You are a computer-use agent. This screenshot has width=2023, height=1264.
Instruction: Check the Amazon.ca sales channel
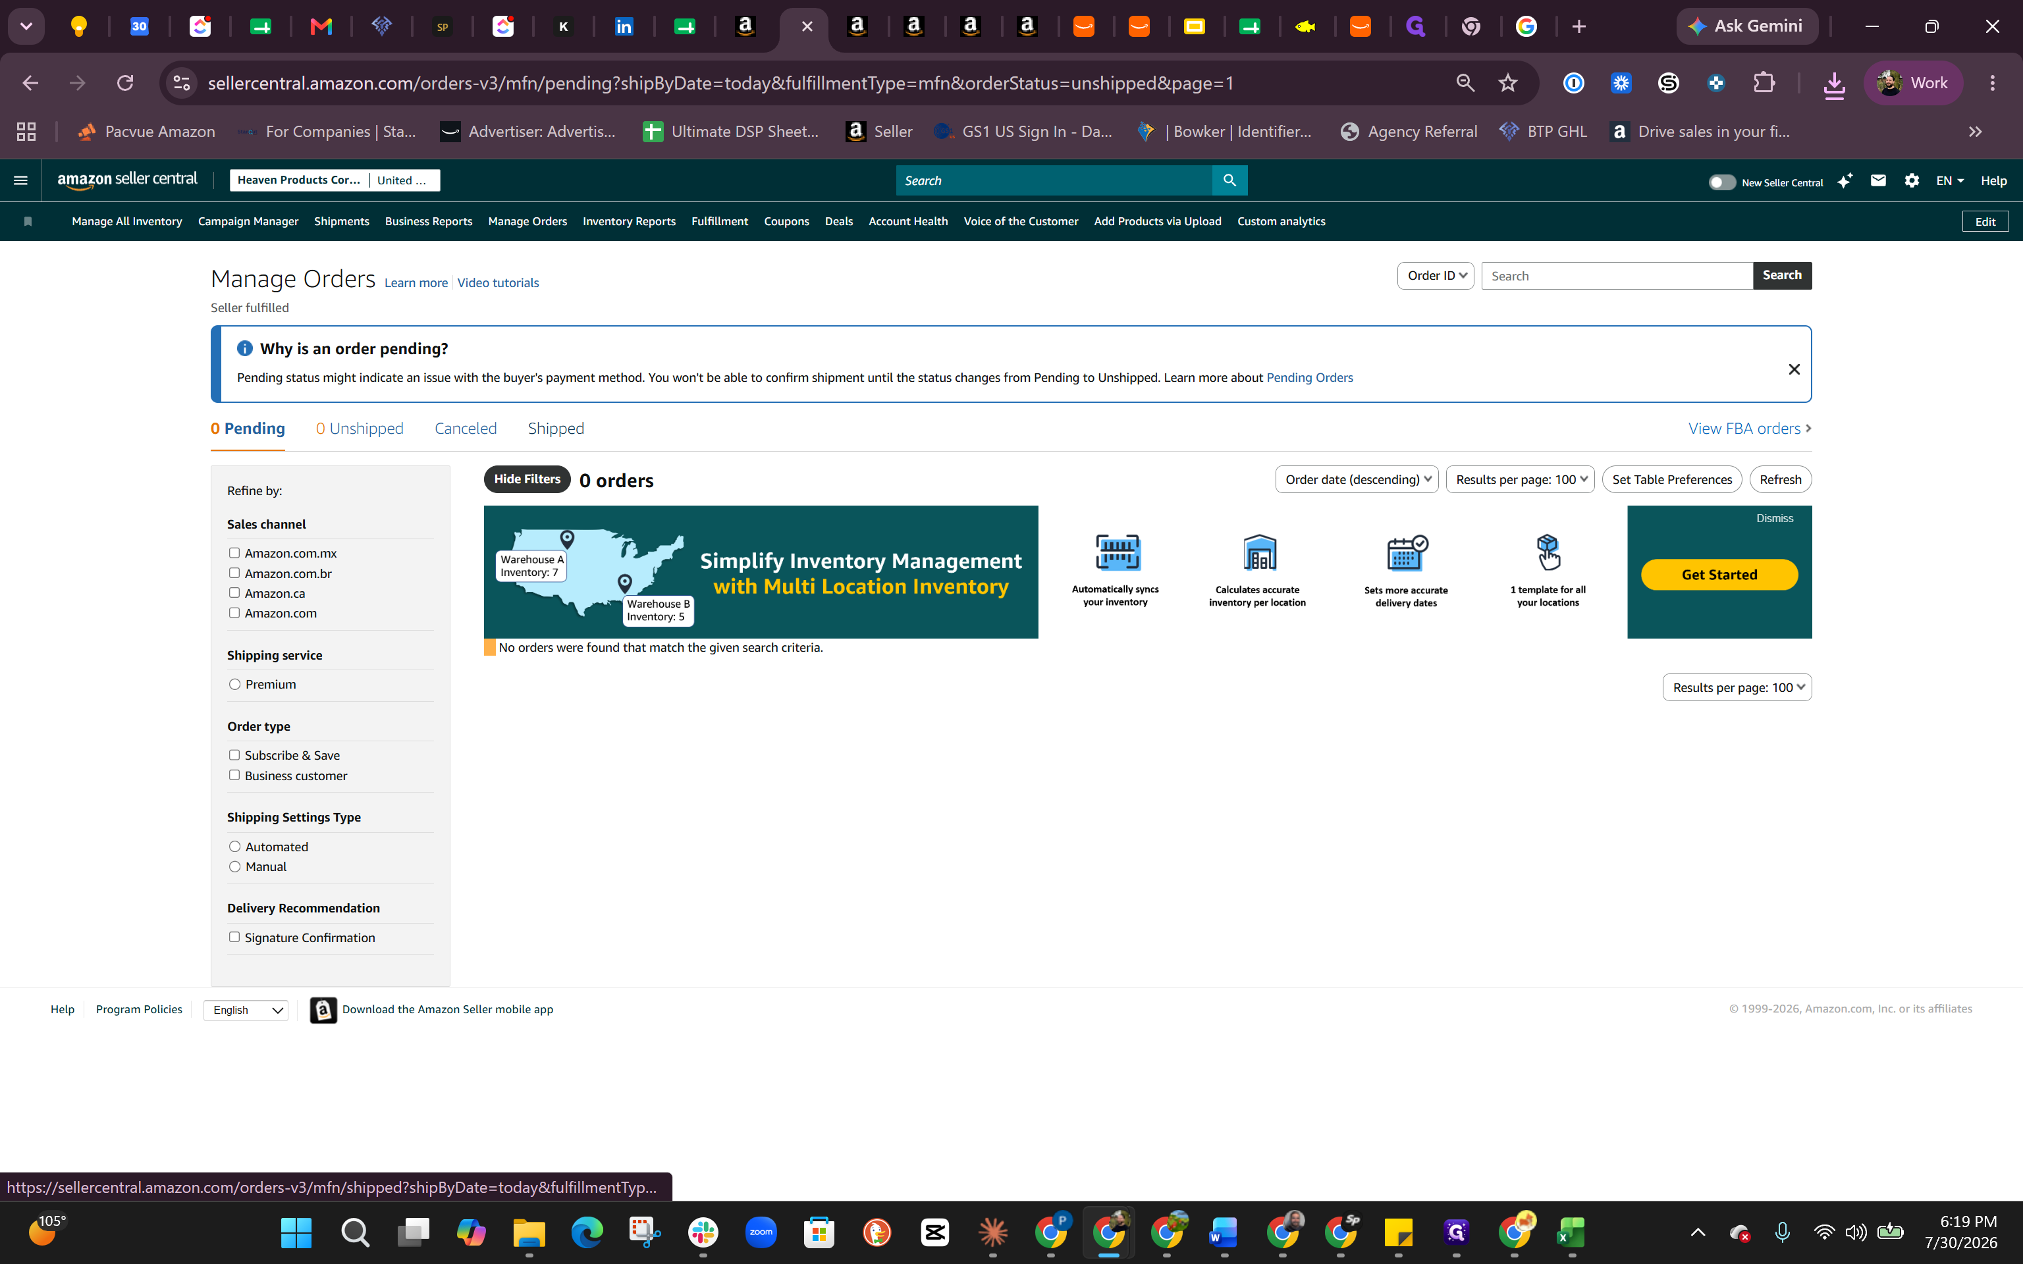pos(234,592)
